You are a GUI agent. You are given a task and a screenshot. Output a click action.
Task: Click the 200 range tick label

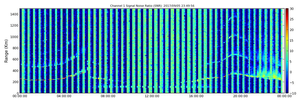[x=15, y=82]
